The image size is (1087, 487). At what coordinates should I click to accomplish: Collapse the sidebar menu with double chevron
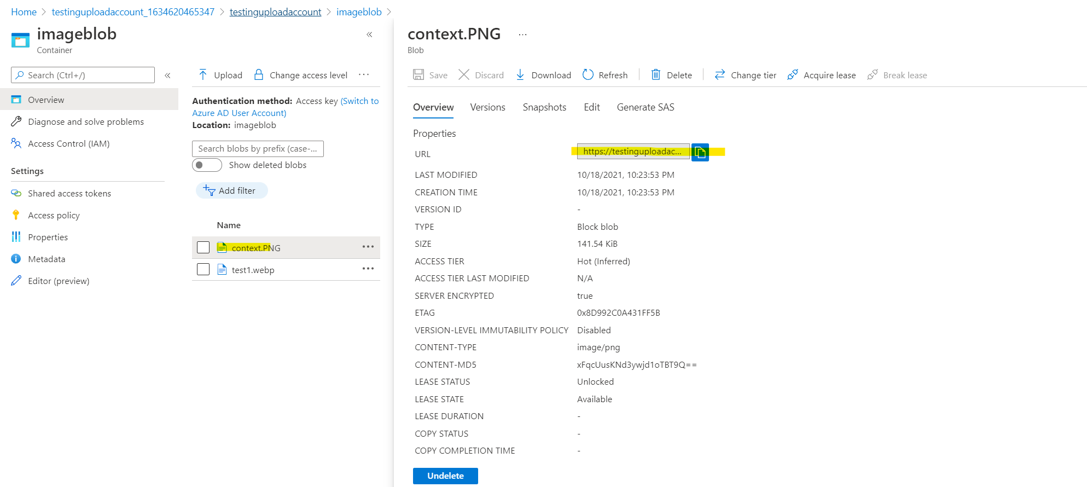point(168,76)
